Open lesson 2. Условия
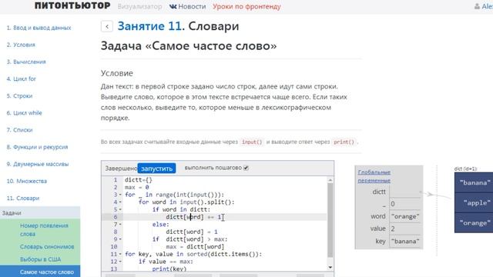Viewport: 493px width, 277px height. (21, 45)
